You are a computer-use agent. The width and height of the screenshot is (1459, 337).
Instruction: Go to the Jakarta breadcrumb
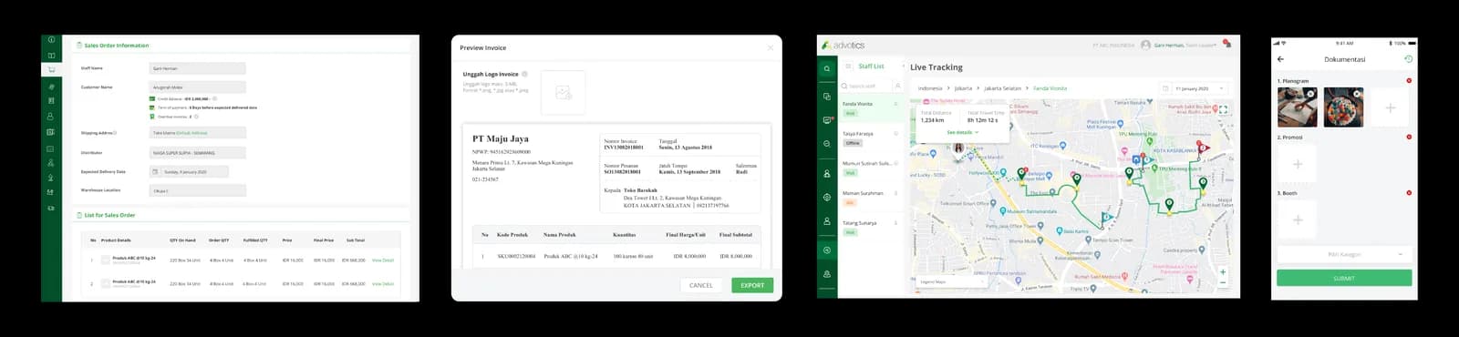tap(963, 88)
